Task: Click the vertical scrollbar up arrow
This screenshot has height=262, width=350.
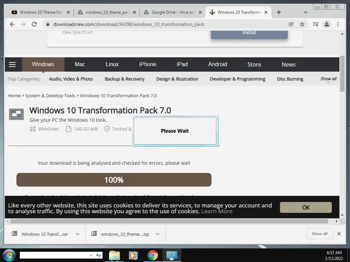Action: pyautogui.click(x=342, y=34)
